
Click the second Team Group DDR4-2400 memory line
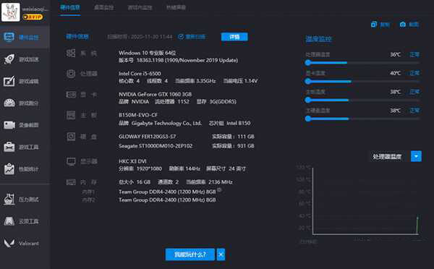click(167, 200)
